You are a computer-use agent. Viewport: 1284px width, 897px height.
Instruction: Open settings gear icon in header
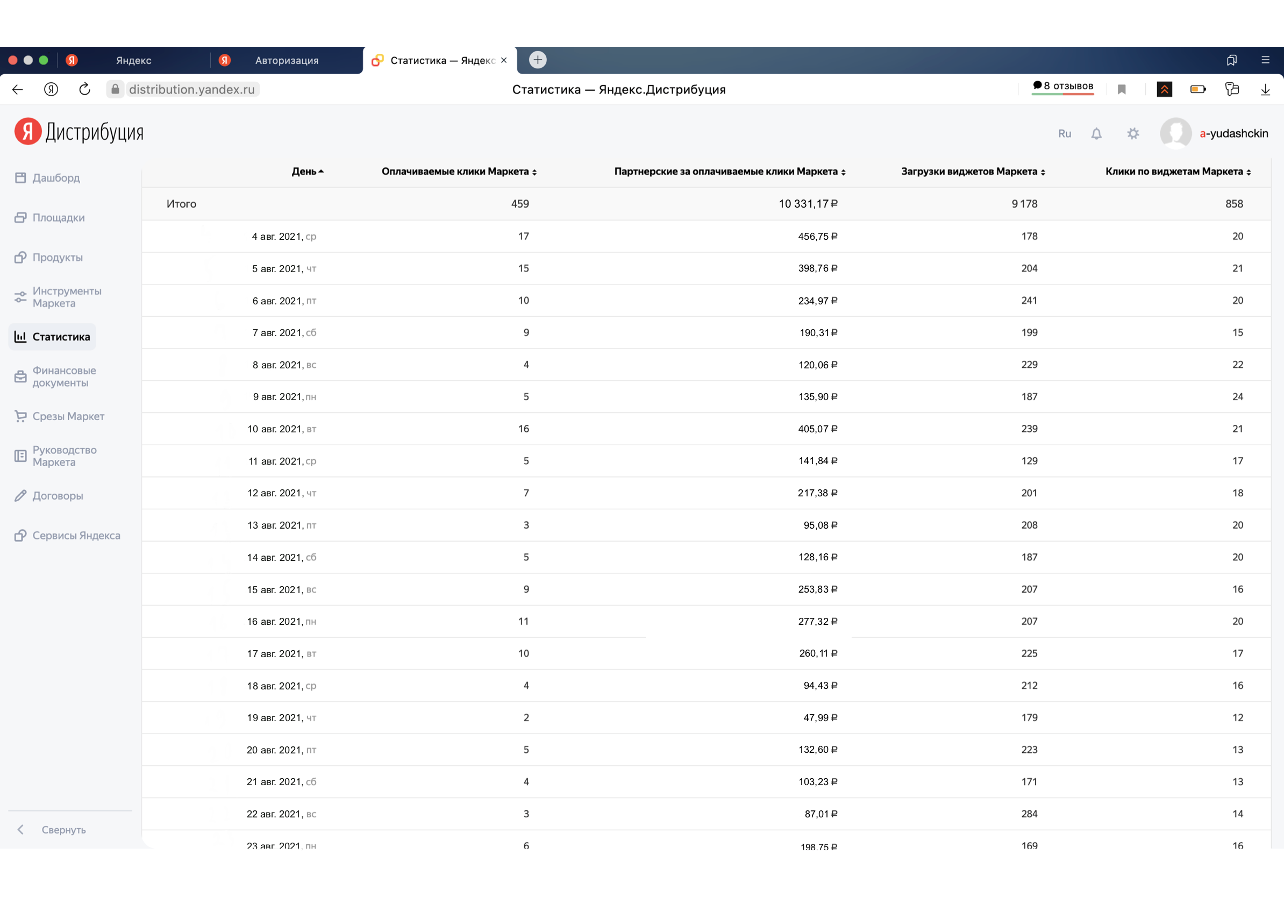pyautogui.click(x=1132, y=134)
